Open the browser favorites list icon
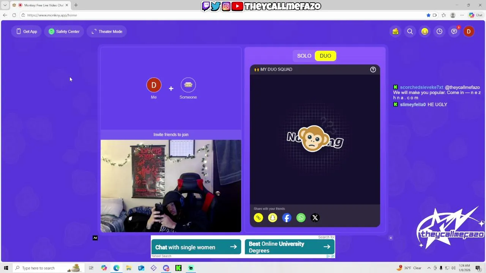The image size is (486, 273). coord(443,15)
